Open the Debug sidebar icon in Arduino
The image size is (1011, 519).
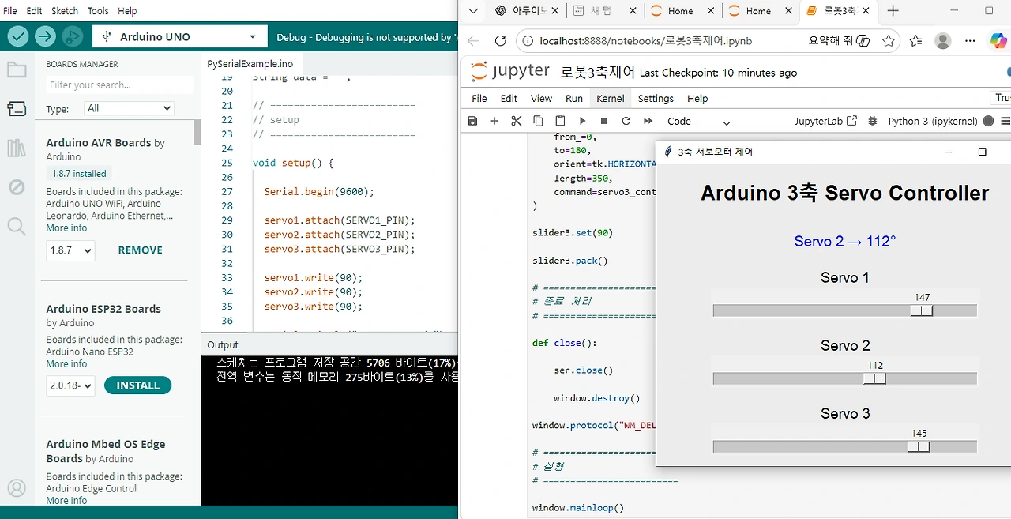17,187
